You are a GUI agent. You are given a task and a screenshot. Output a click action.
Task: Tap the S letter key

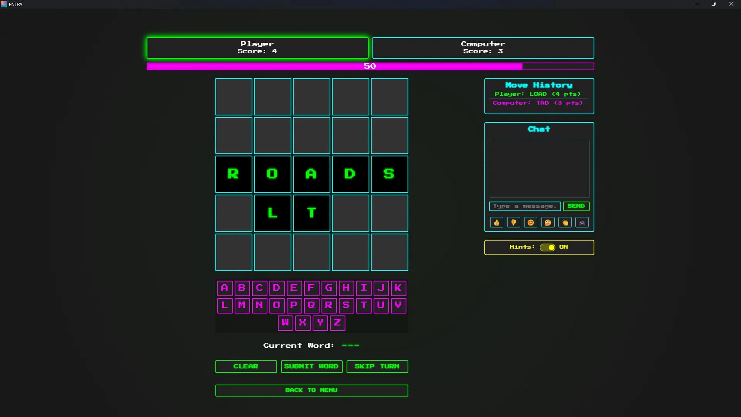point(346,305)
